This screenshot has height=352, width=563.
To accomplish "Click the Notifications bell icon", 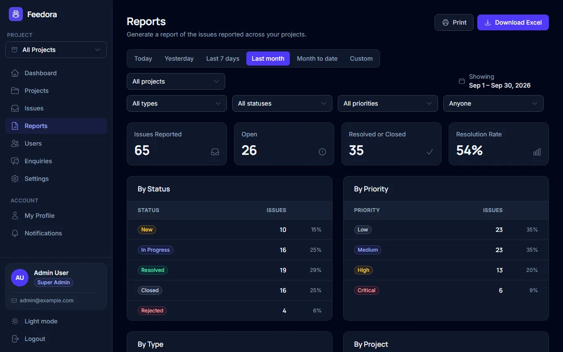I will (x=15, y=233).
